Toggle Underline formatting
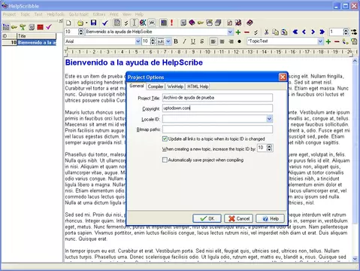This screenshot has height=271, width=360. click(193, 41)
